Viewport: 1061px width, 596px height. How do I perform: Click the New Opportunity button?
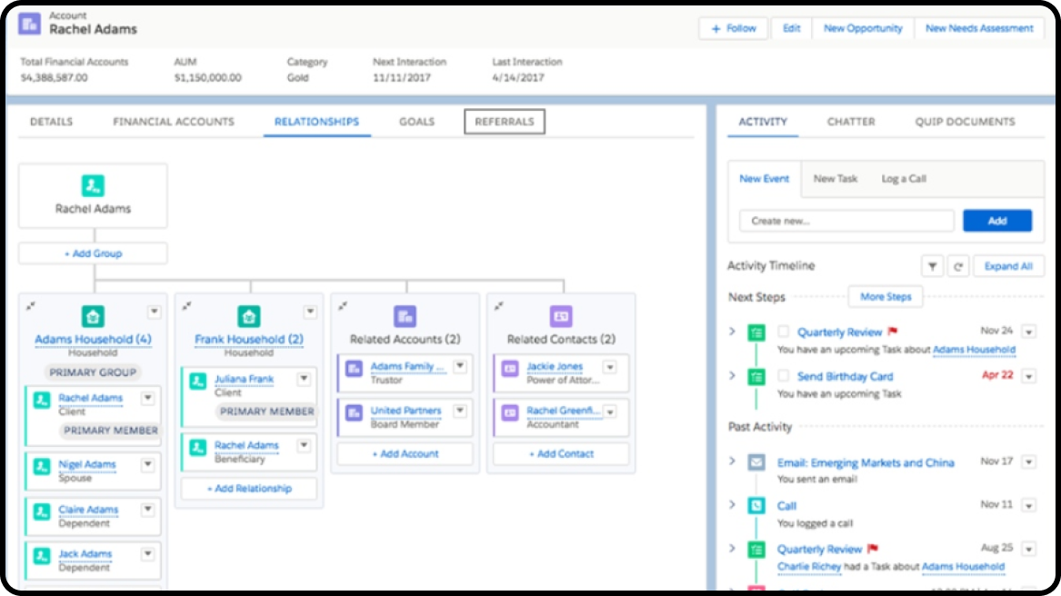coord(863,28)
